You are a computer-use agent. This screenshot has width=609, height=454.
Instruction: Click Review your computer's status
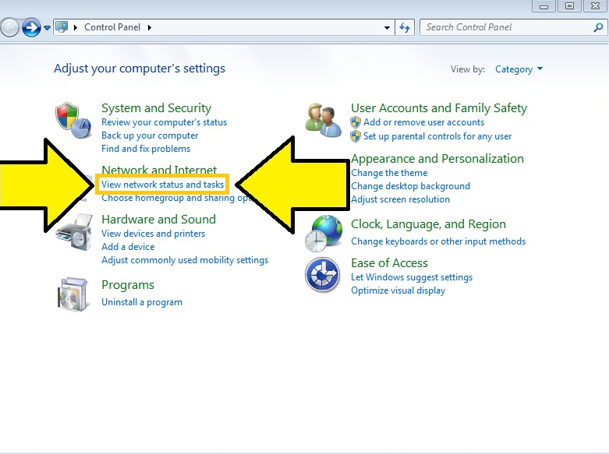[164, 122]
